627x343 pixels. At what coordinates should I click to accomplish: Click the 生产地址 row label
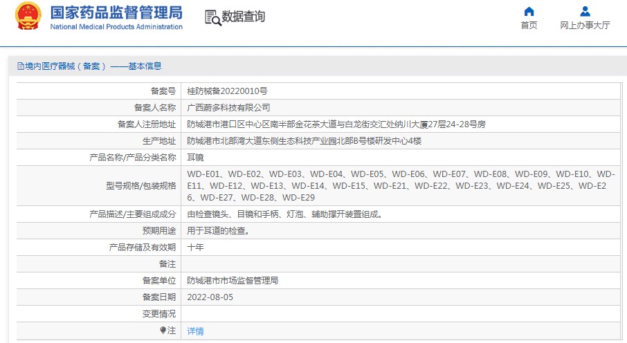pyautogui.click(x=159, y=140)
